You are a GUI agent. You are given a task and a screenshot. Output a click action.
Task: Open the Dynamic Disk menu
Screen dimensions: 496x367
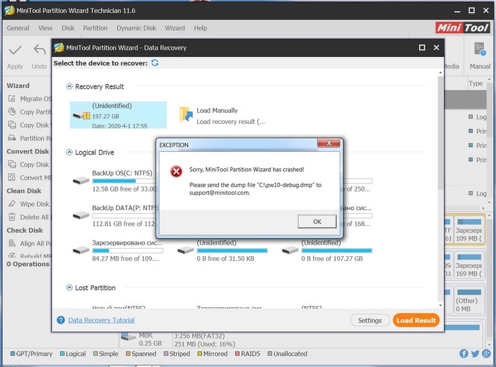tap(136, 28)
